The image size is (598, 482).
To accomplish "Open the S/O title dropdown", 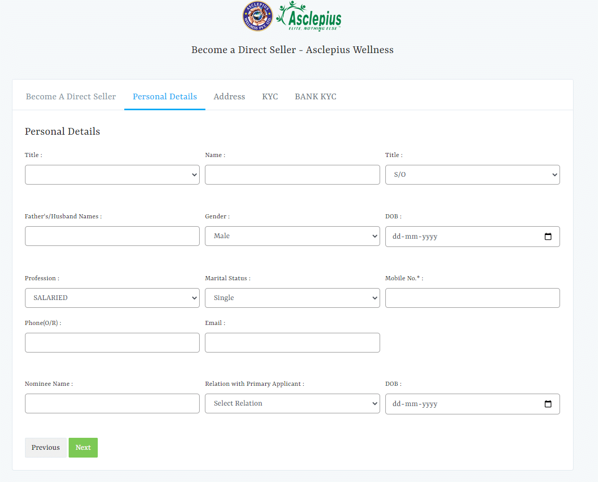I will [473, 175].
